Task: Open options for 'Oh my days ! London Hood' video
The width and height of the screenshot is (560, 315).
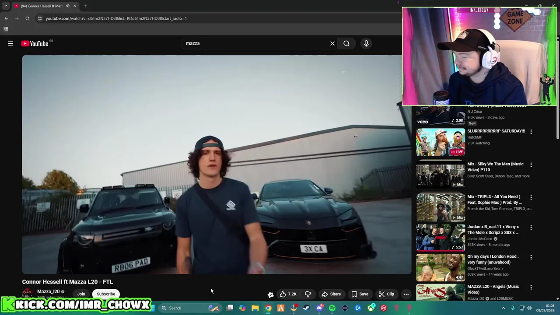Action: pyautogui.click(x=531, y=257)
